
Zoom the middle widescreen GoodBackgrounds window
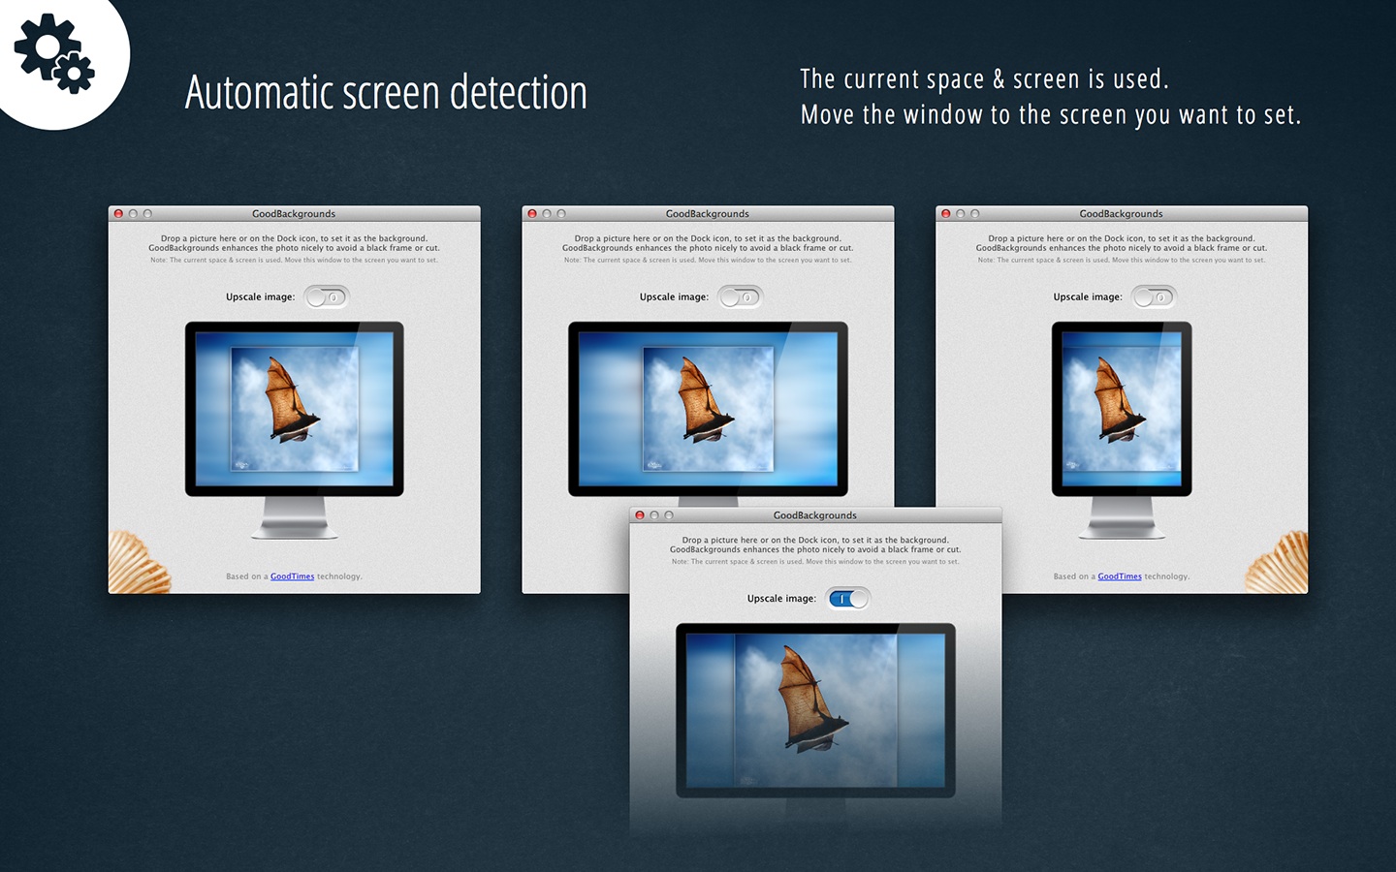561,214
